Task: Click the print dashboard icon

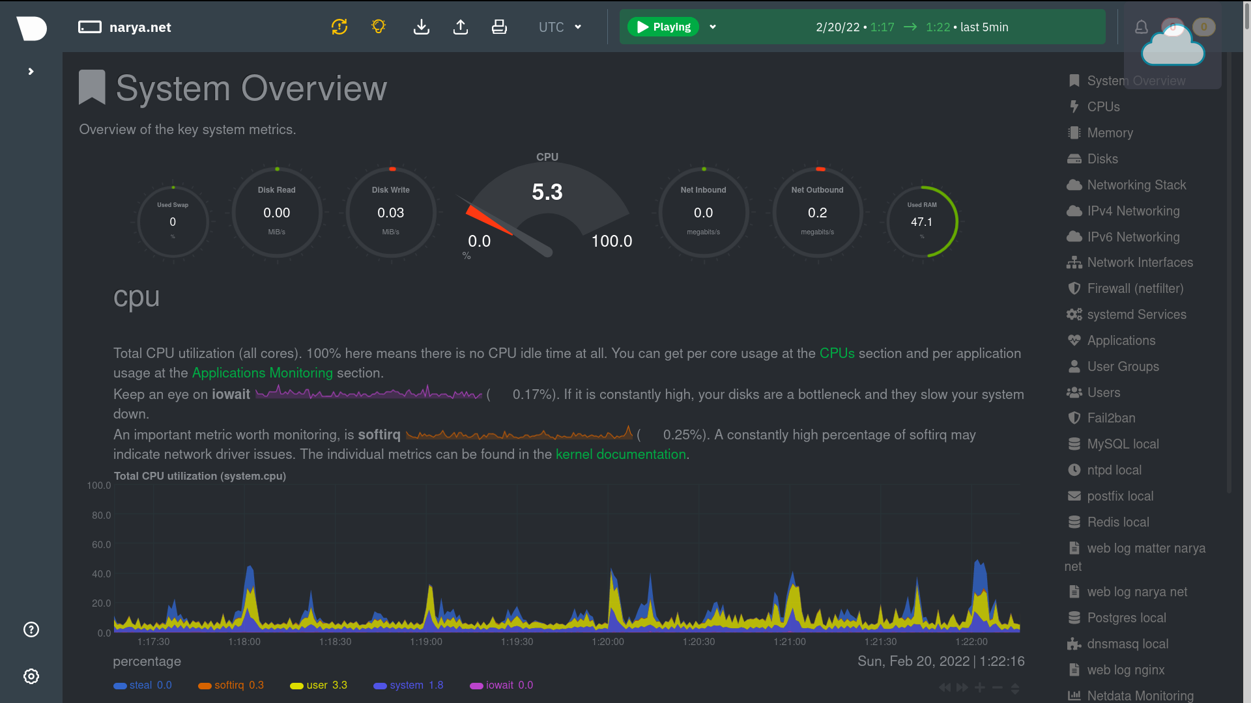Action: click(x=499, y=27)
